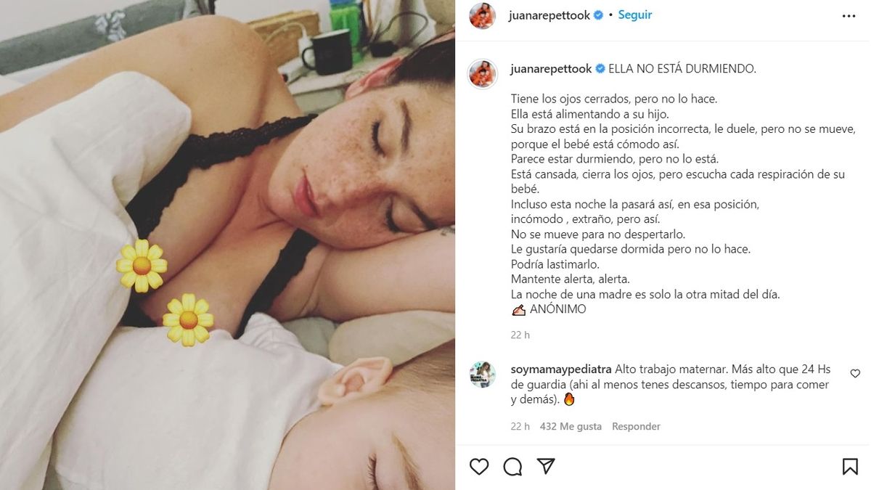Open juanarepettook avatar beside caption

coord(483,74)
